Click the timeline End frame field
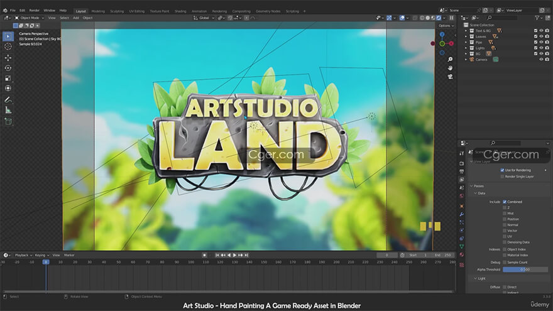Image resolution: width=553 pixels, height=311 pixels. coord(442,255)
